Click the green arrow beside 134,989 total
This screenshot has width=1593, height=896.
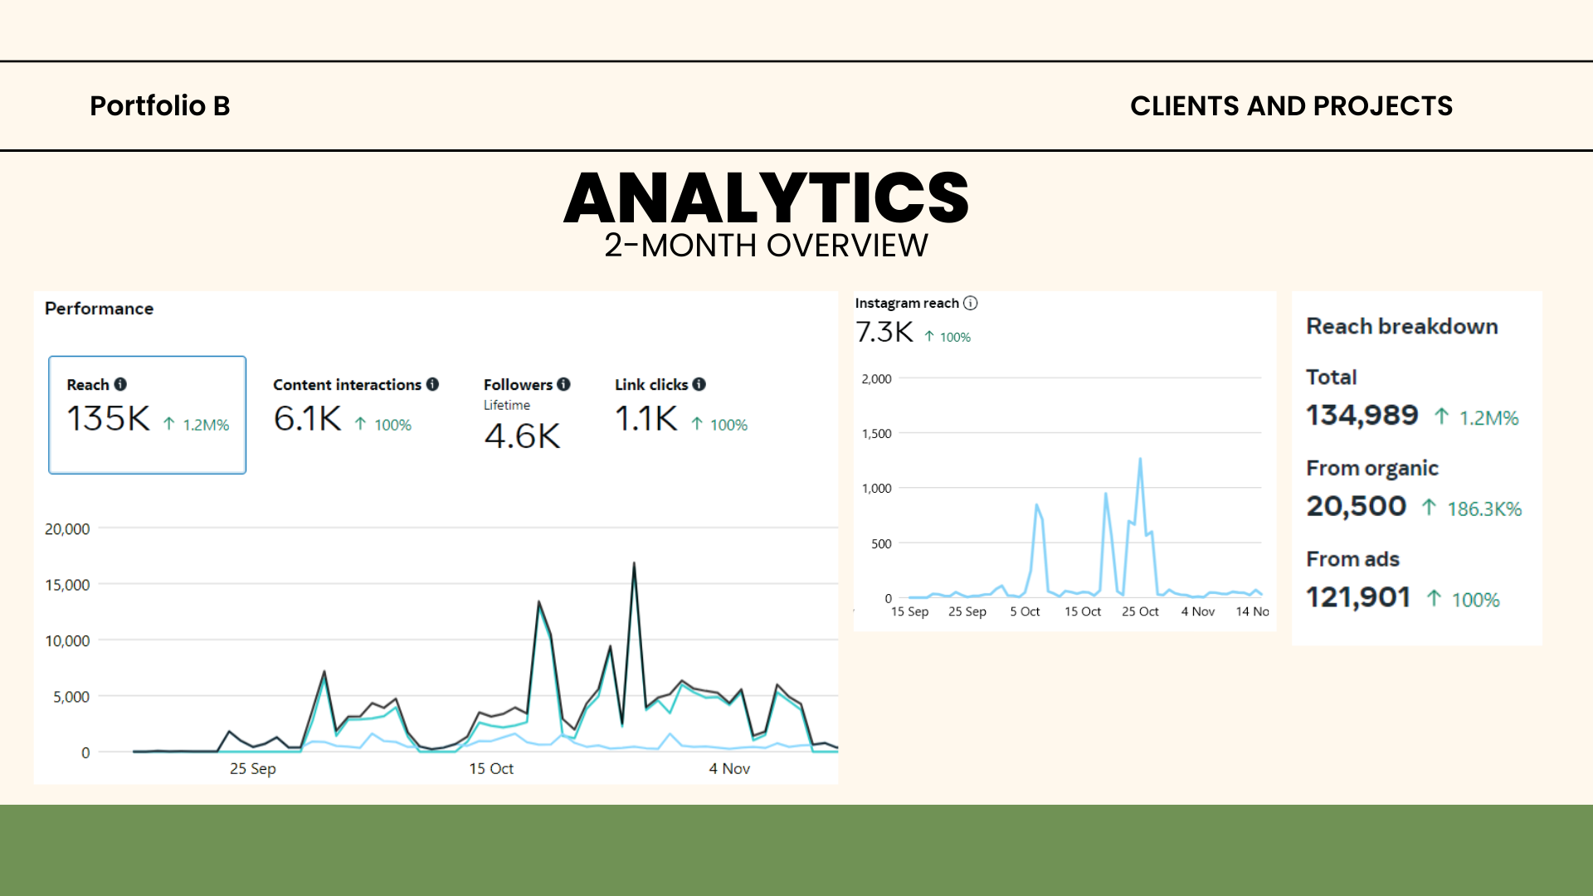click(x=1441, y=416)
